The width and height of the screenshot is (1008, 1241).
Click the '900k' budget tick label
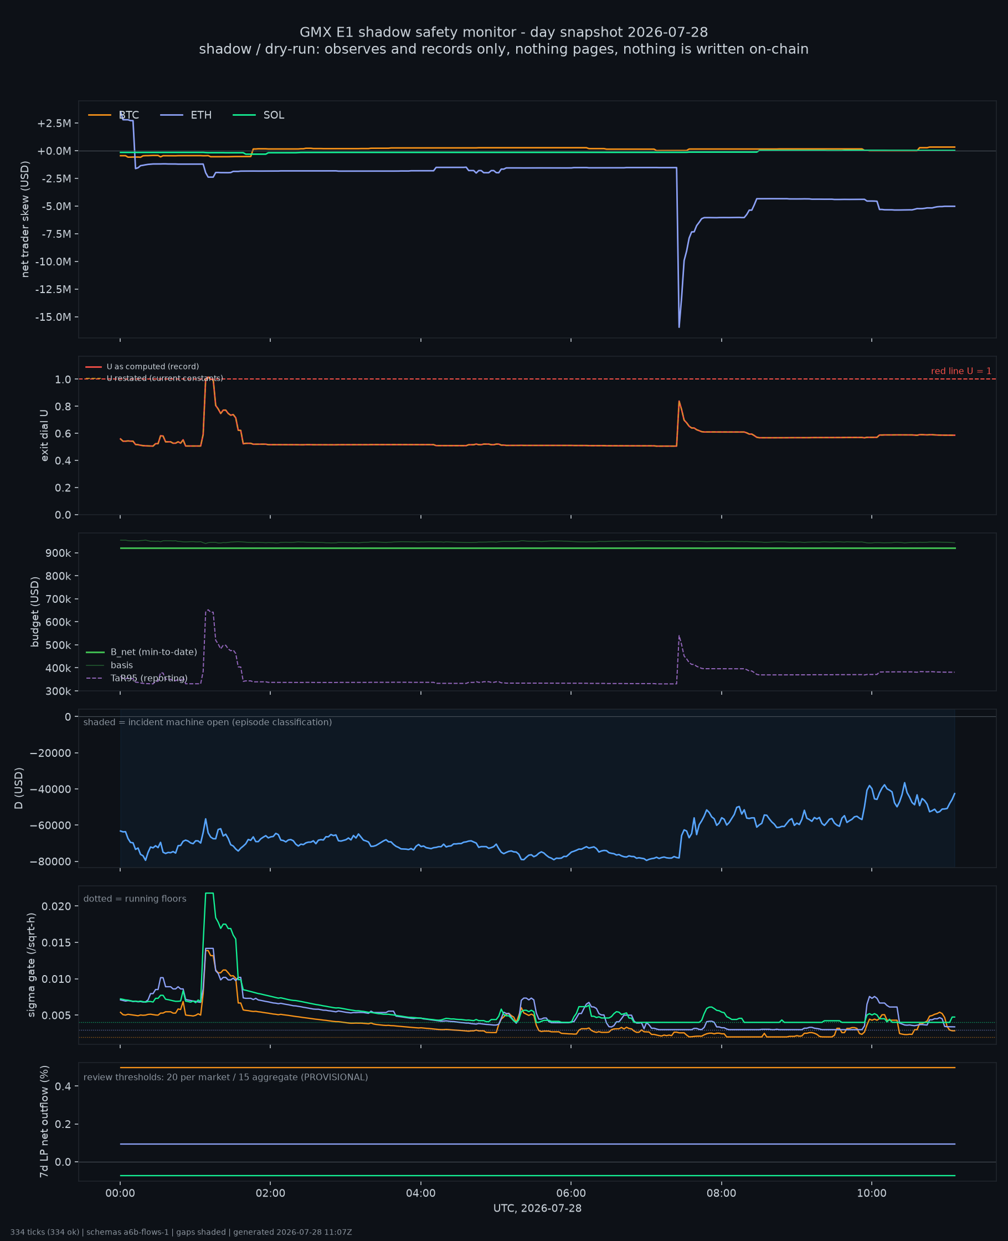(x=58, y=553)
